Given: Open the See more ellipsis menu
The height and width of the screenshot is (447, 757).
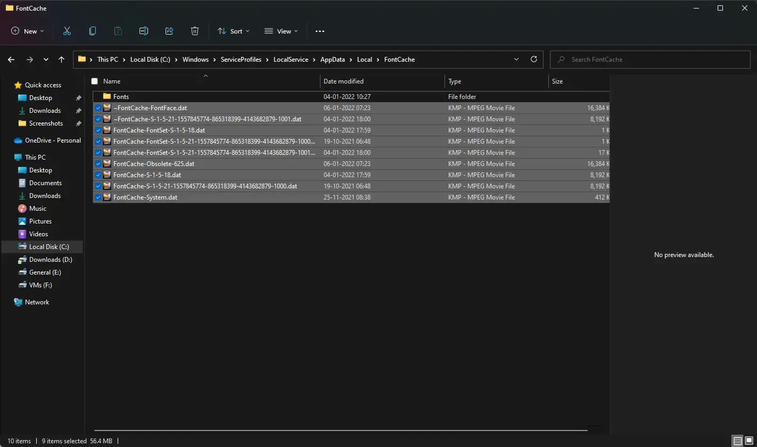Looking at the screenshot, I should point(320,31).
